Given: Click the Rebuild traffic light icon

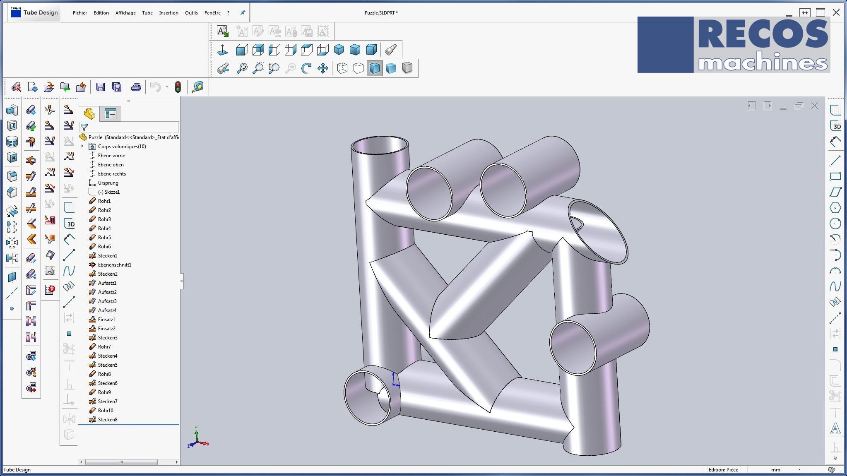Looking at the screenshot, I should coord(178,87).
